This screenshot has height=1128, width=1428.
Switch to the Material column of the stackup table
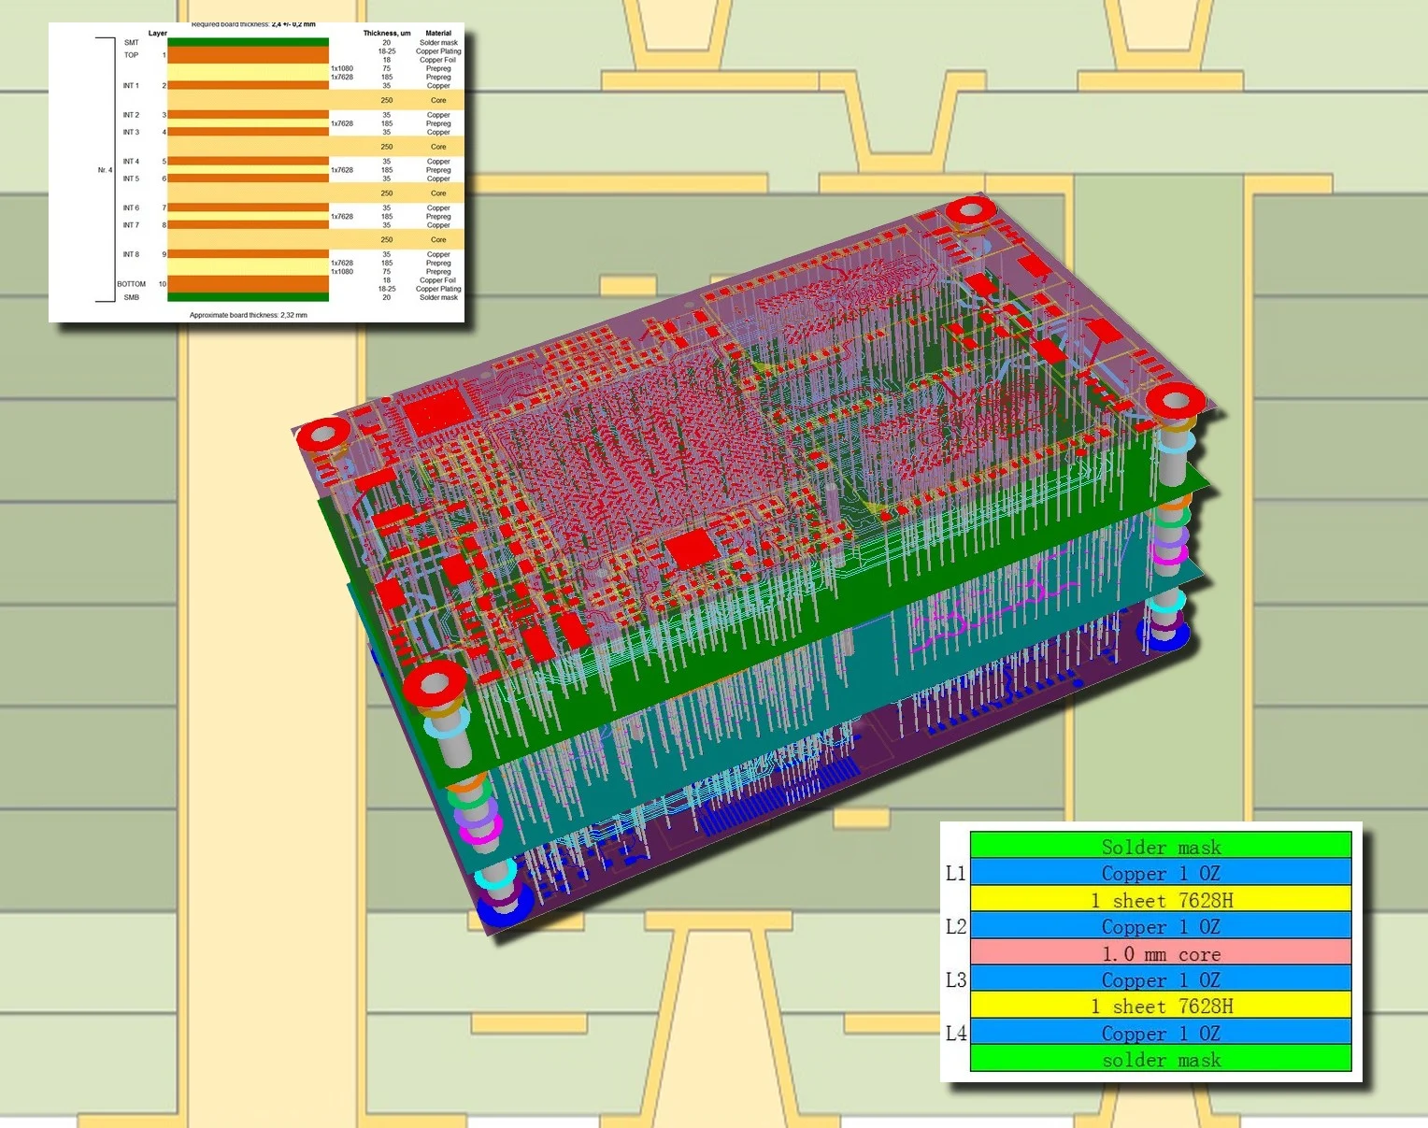(438, 33)
